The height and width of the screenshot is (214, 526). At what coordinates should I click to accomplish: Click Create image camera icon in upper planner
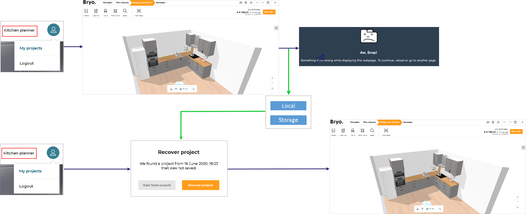[139, 11]
